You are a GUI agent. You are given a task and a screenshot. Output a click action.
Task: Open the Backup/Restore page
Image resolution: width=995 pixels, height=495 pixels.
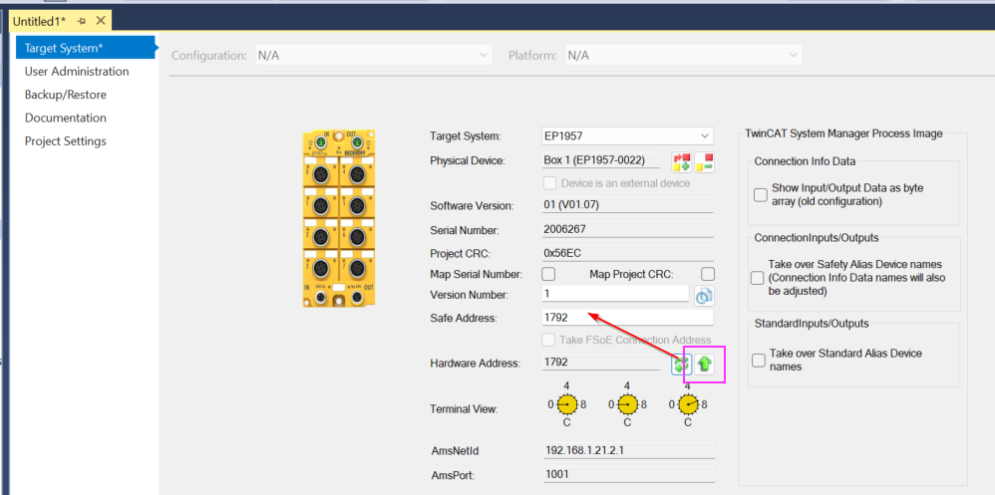click(66, 95)
